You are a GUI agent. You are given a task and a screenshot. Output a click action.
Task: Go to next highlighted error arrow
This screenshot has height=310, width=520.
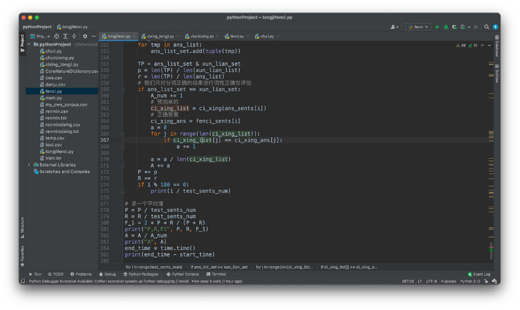tap(489, 46)
